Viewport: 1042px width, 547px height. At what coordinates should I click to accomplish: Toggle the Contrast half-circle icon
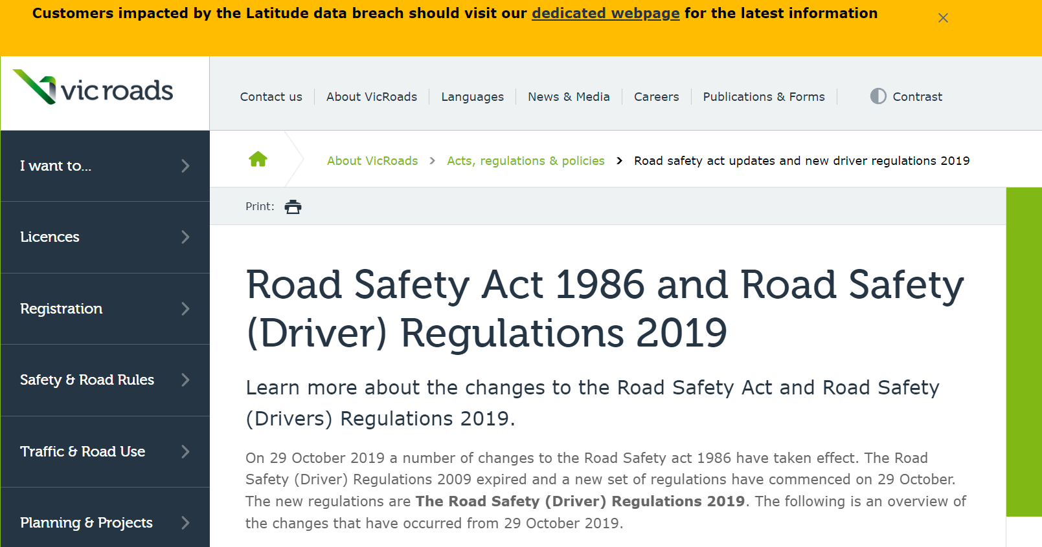click(x=878, y=96)
